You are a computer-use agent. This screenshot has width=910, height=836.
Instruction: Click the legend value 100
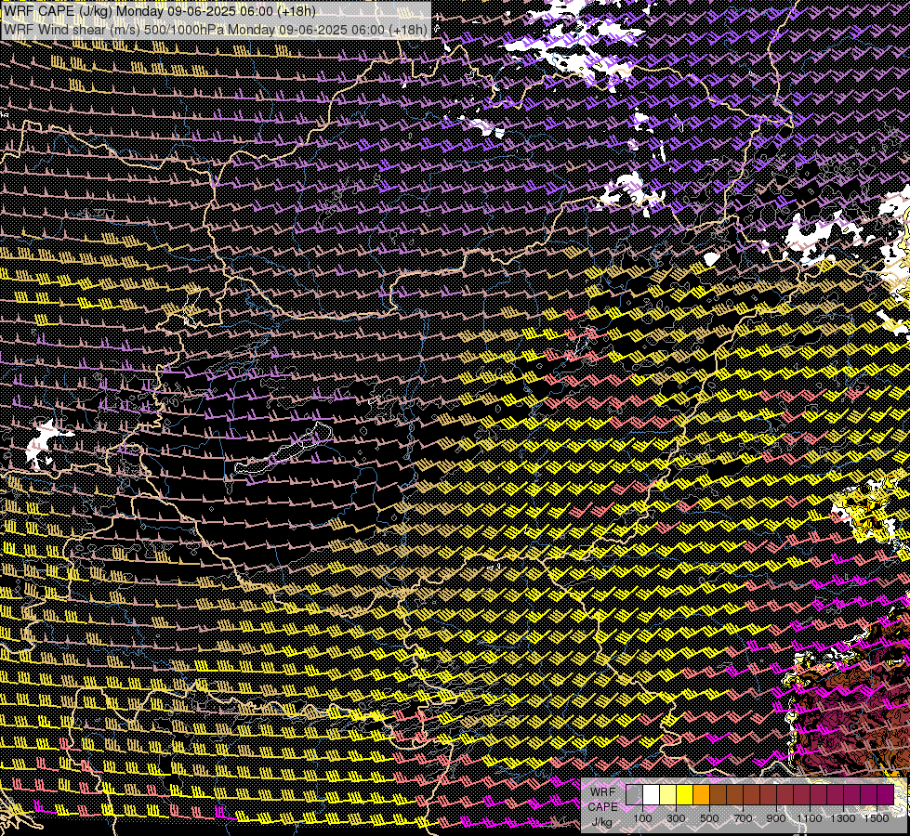point(642,818)
